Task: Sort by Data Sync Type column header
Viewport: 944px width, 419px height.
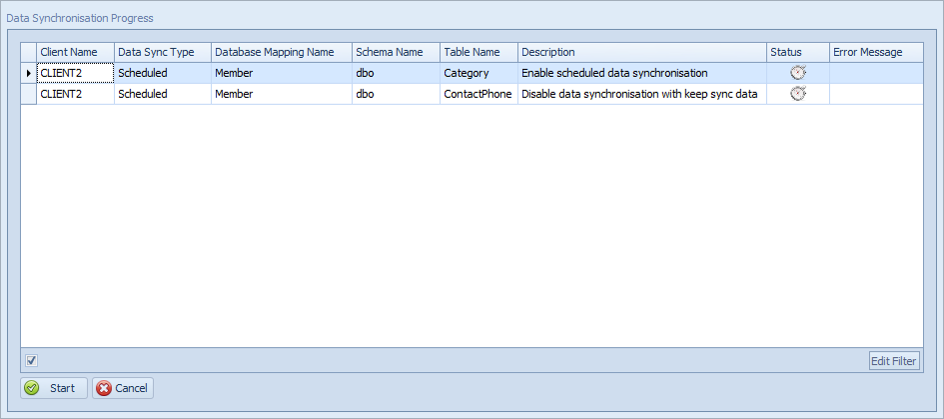Action: click(x=163, y=52)
